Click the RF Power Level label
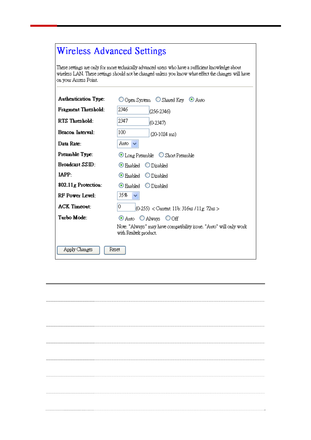Screen dimensions: 311x440 pos(77,196)
